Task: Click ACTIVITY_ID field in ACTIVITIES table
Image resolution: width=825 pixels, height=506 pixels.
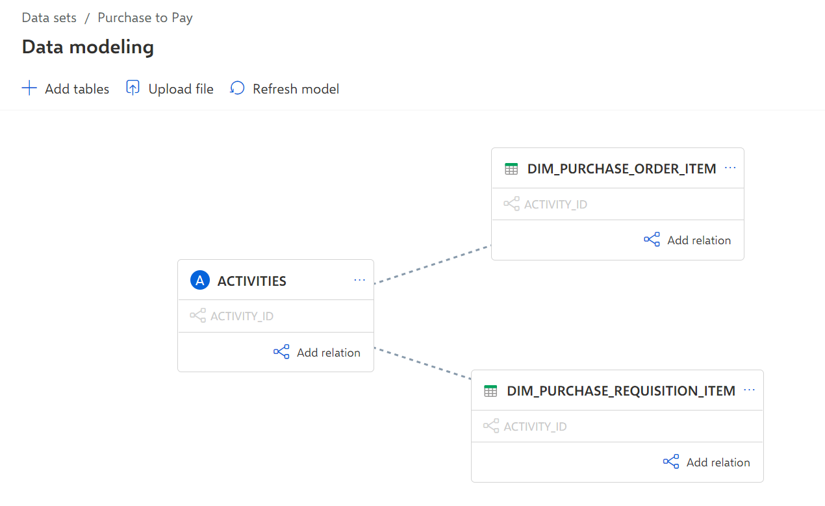Action: point(275,316)
